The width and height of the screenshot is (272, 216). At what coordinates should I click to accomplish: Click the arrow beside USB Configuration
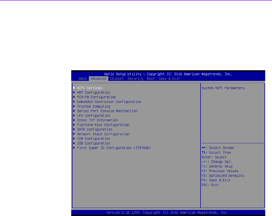(74, 143)
